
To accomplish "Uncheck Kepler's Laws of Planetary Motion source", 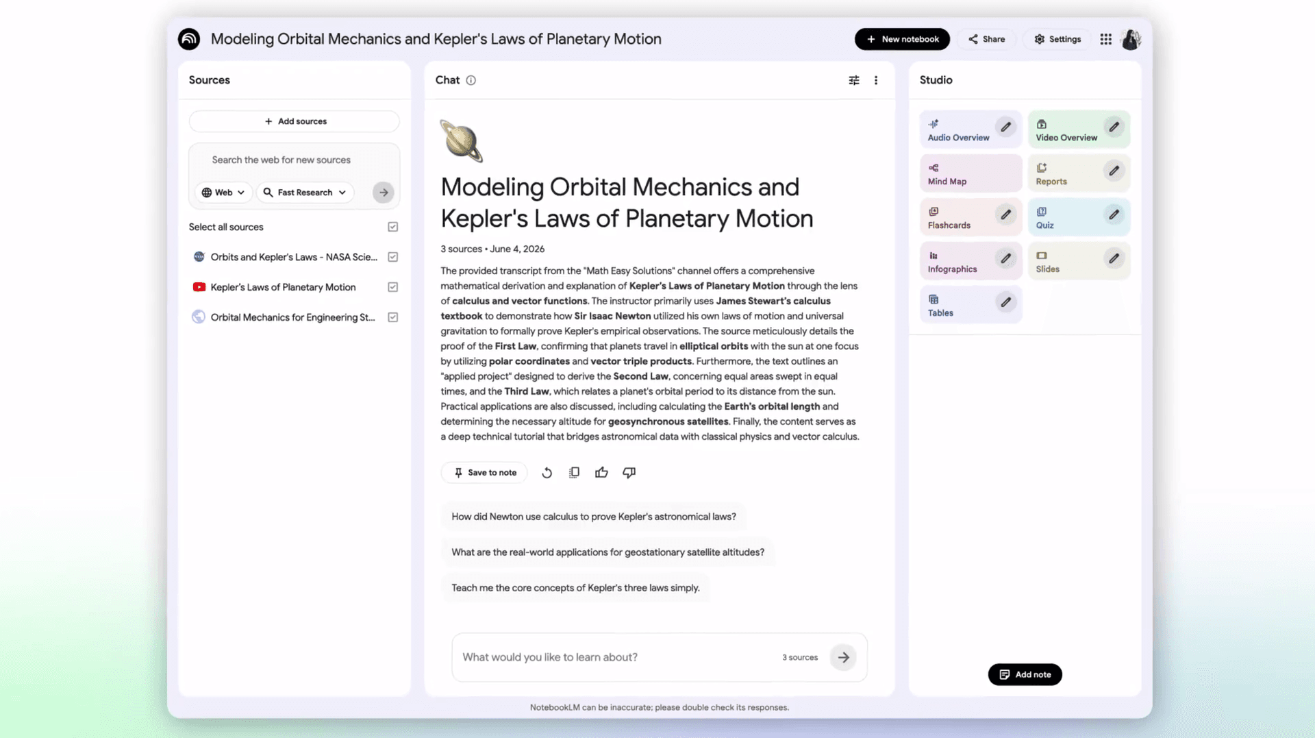I will pos(393,287).
